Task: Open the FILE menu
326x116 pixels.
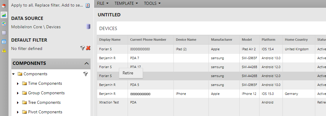Action: click(103, 3)
